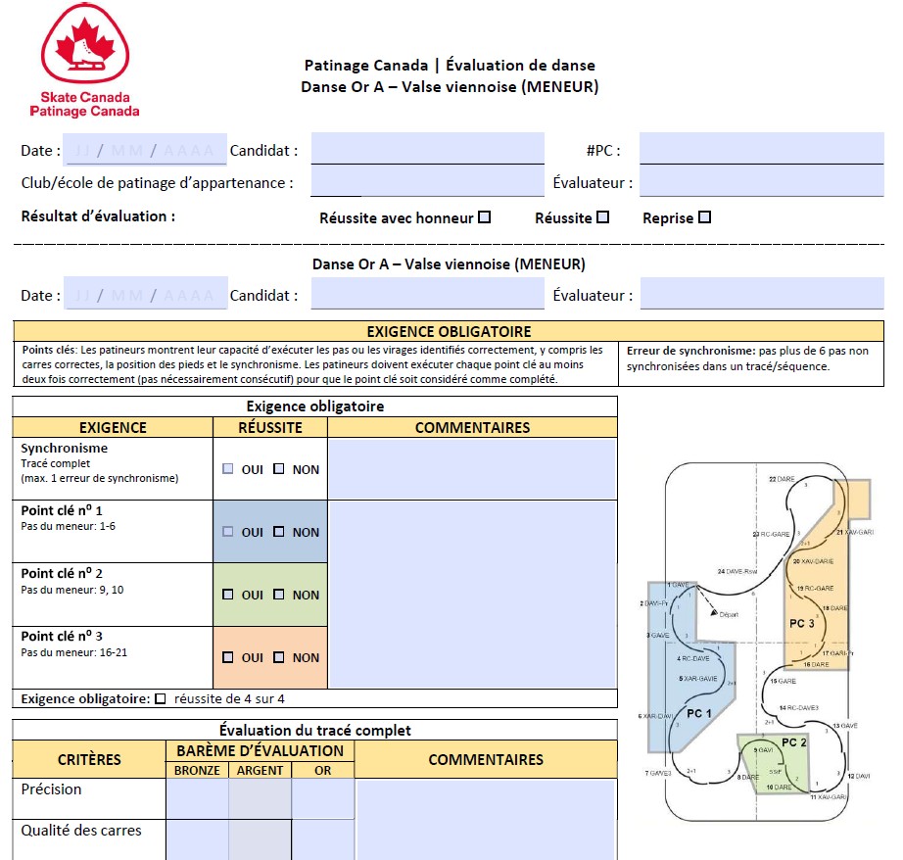Click the RÉUSSITE column header
The image size is (903, 860).
point(270,427)
